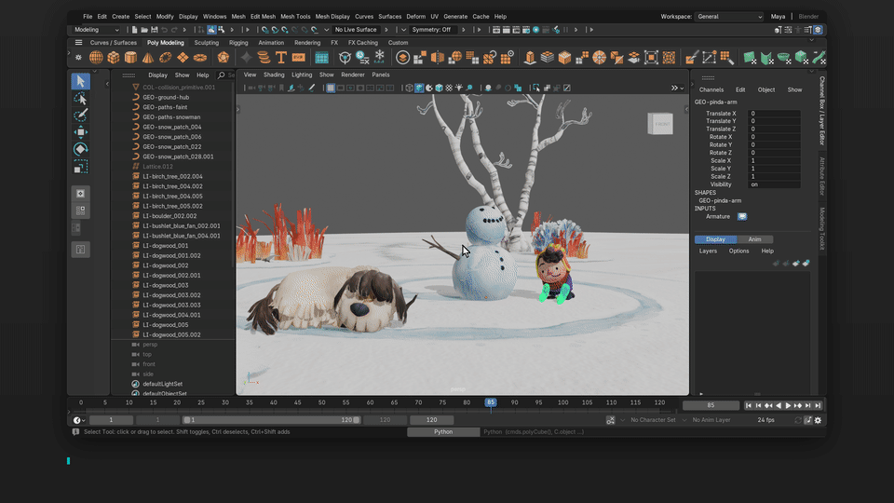Click the Armature input icon in Channel Box

coord(742,217)
